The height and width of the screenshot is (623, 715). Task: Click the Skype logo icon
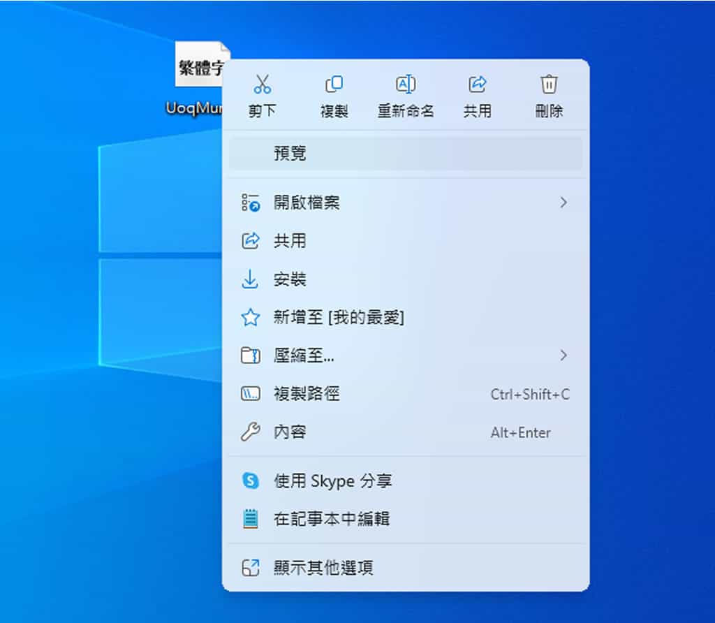(x=251, y=481)
